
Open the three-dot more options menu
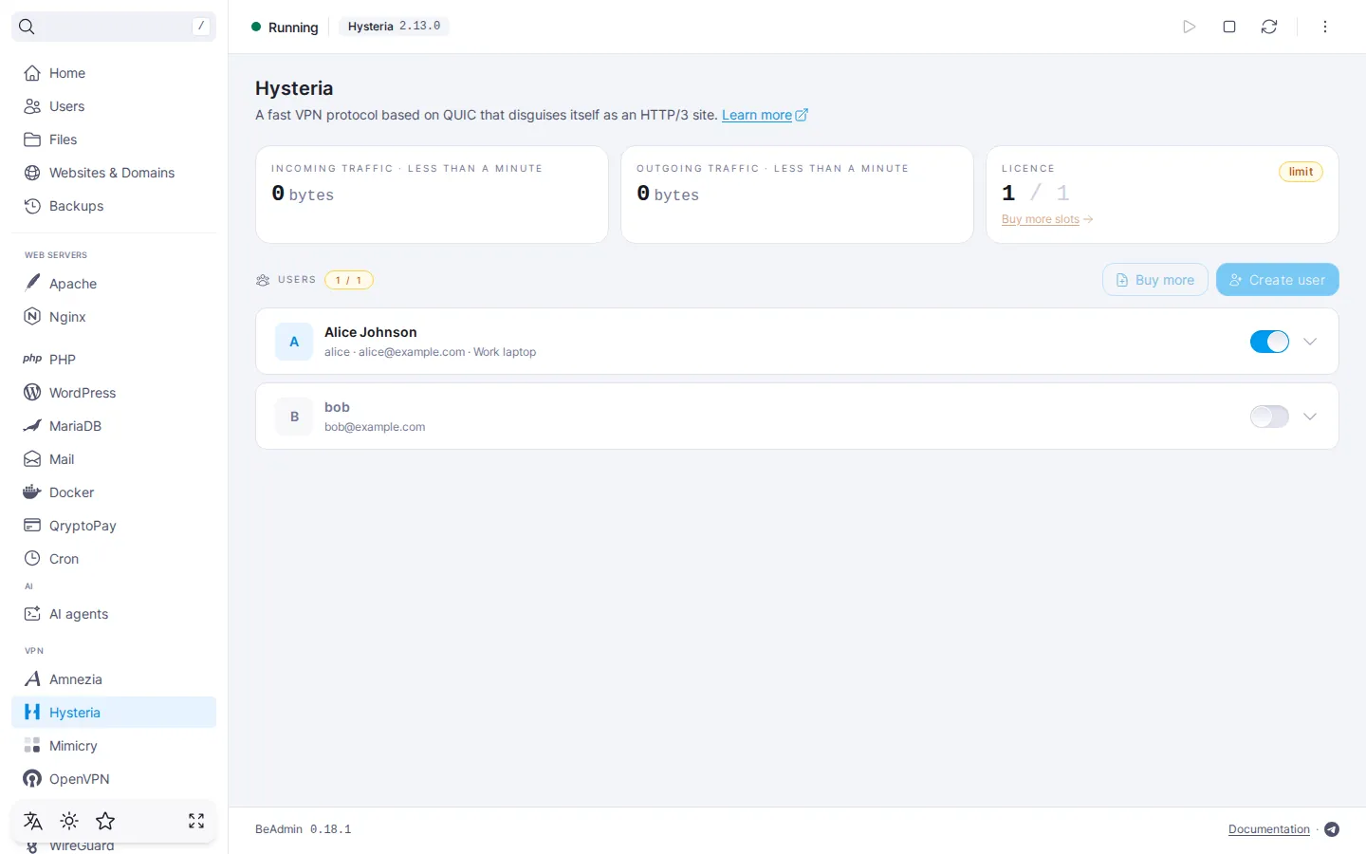point(1325,27)
